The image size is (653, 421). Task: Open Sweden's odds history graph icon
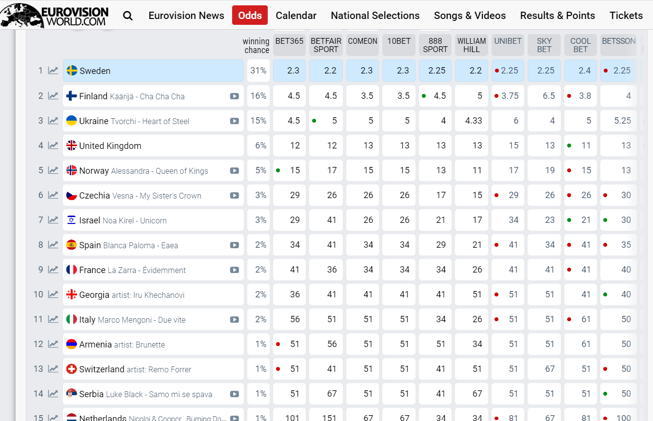[53, 71]
